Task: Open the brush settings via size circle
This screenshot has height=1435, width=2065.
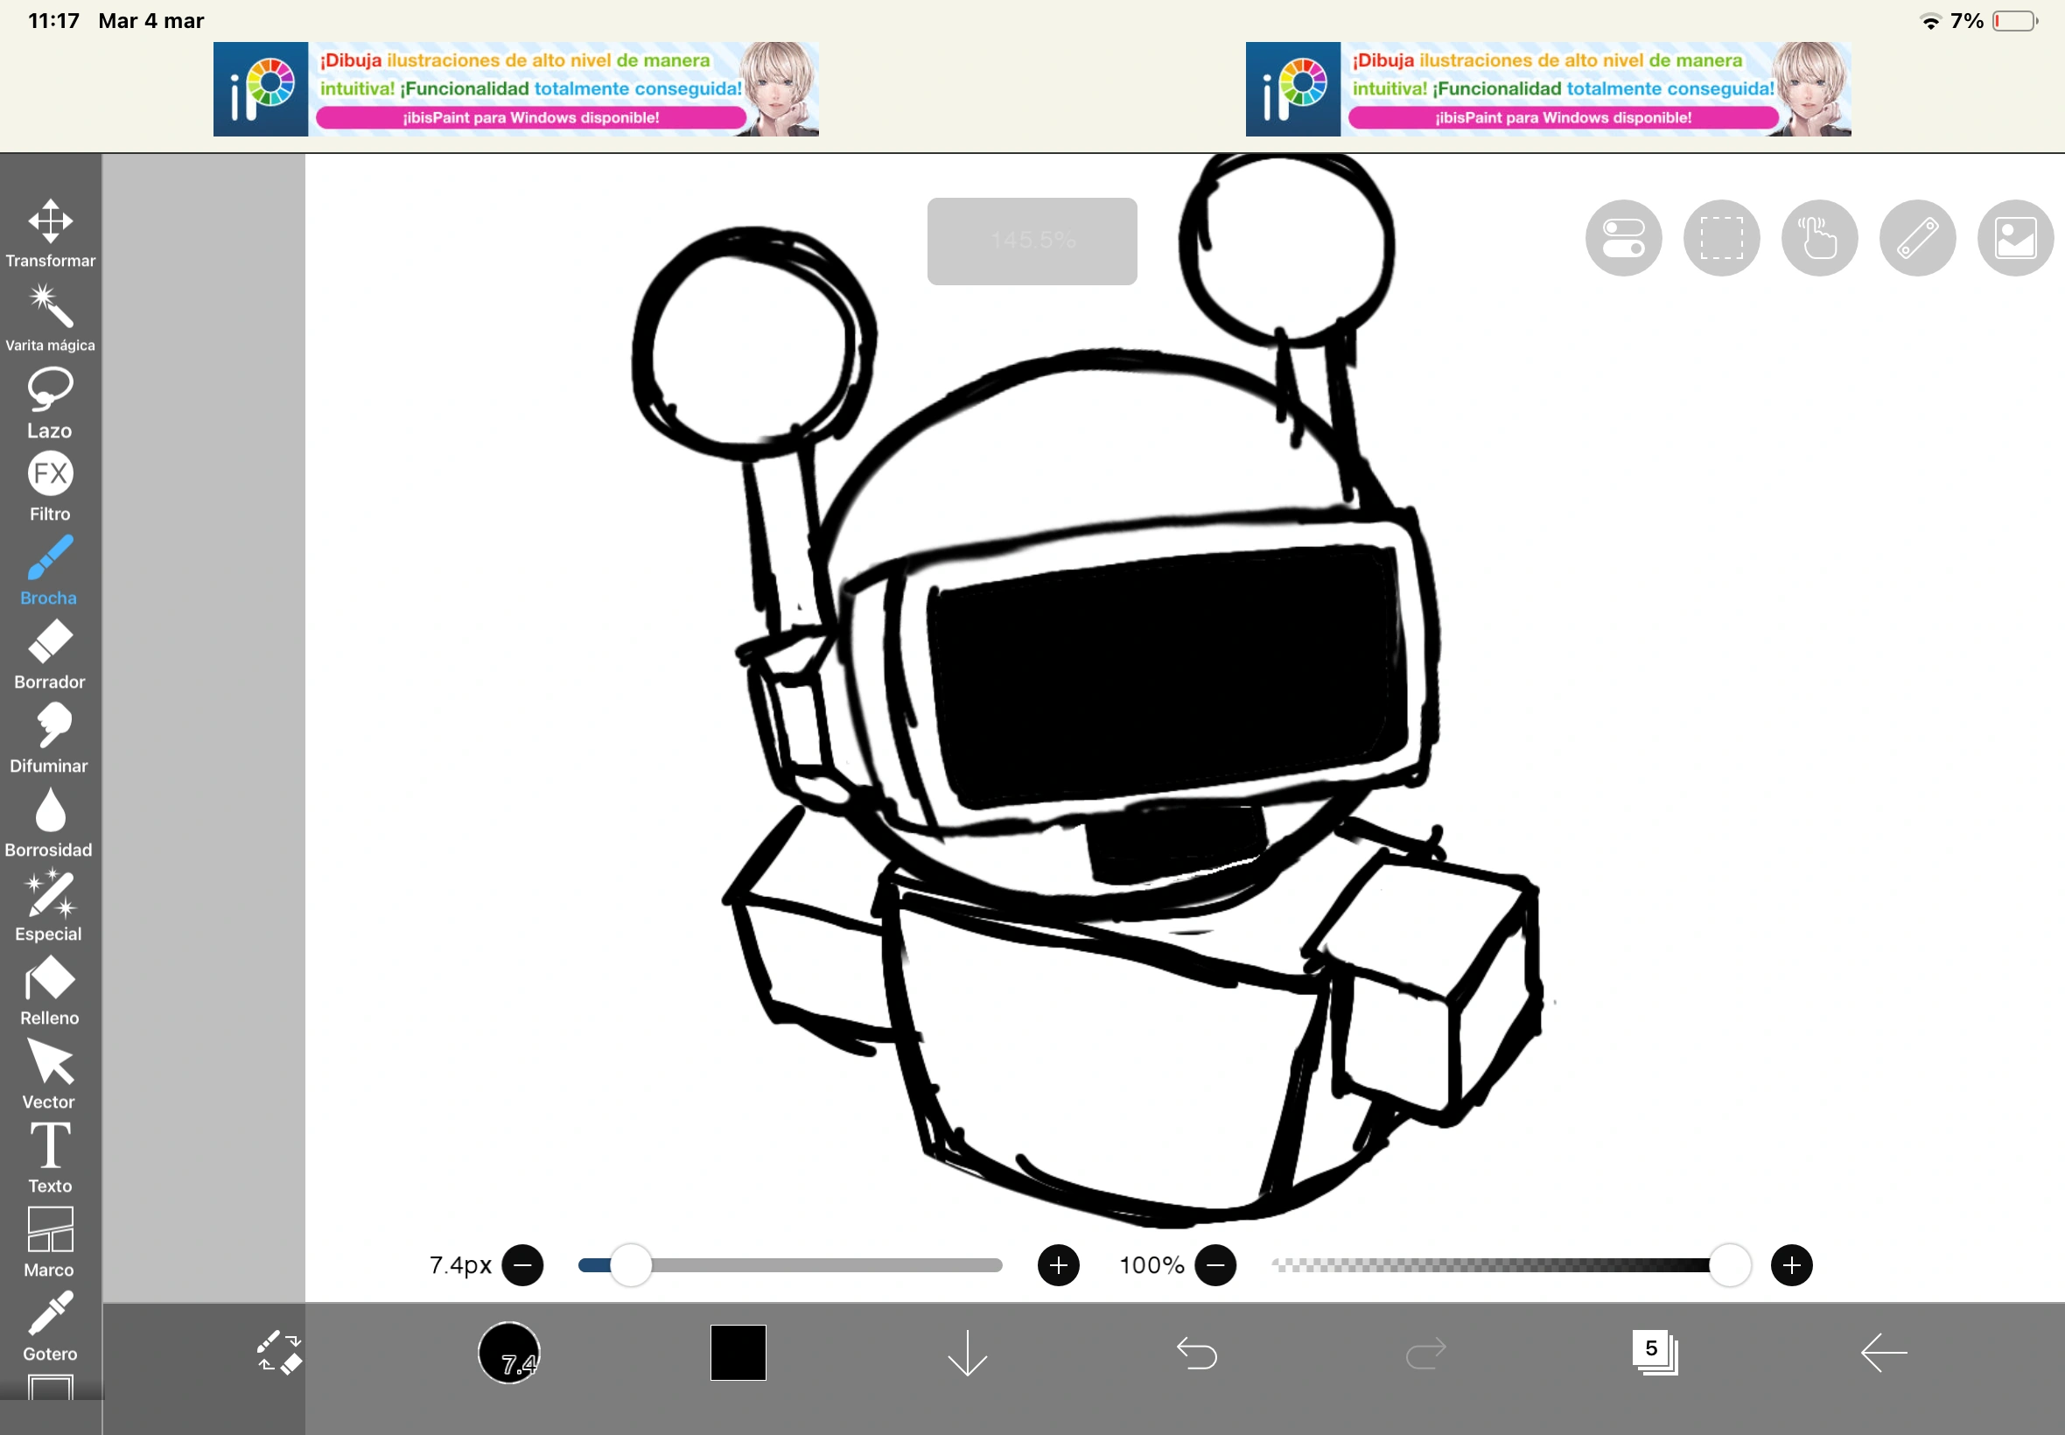Action: click(x=509, y=1353)
